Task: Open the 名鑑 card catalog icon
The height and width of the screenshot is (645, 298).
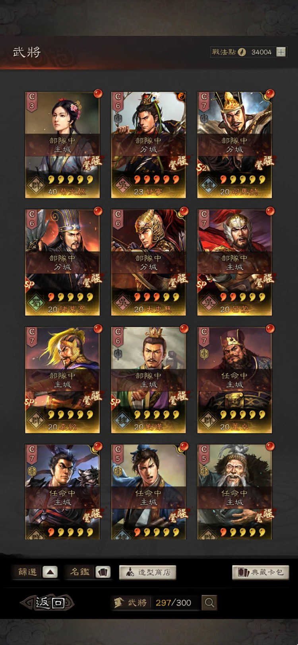Action: pyautogui.click(x=103, y=572)
